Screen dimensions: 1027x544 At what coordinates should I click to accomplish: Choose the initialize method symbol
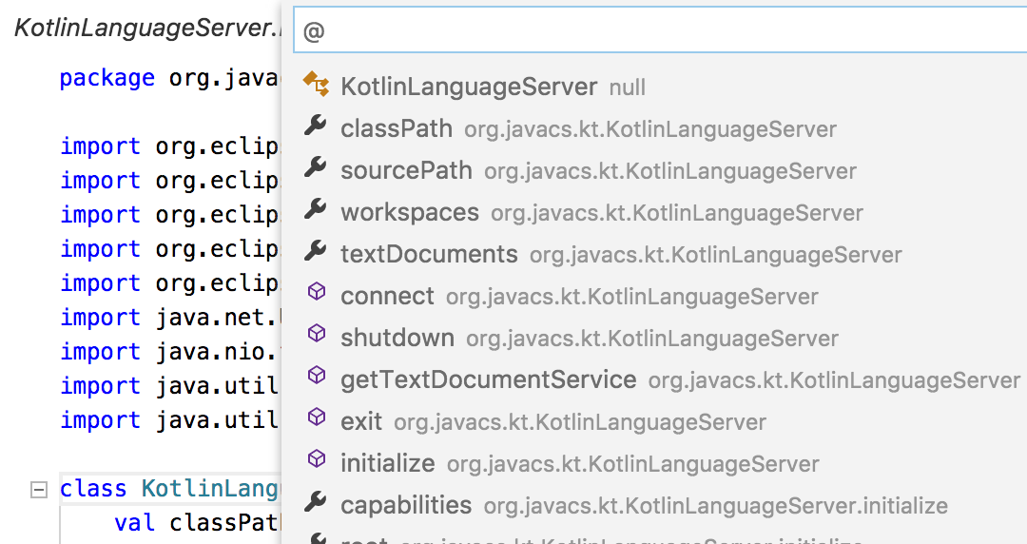pos(654,464)
